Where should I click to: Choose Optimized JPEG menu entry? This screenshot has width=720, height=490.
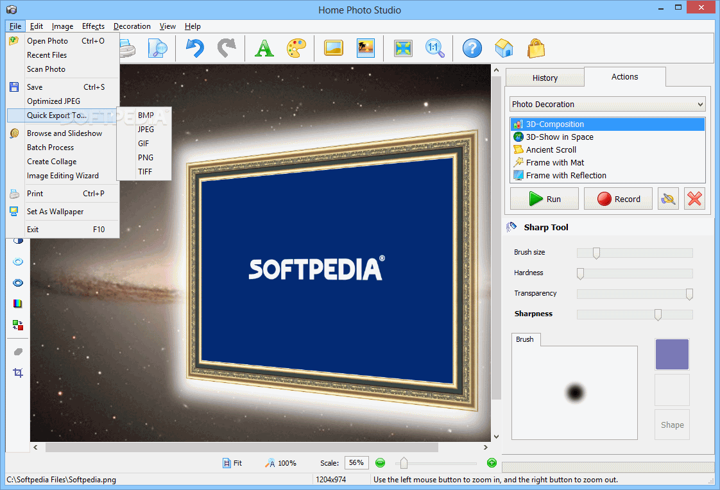click(x=63, y=101)
